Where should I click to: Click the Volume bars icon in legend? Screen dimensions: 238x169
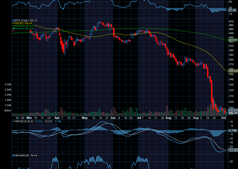coord(13,28)
